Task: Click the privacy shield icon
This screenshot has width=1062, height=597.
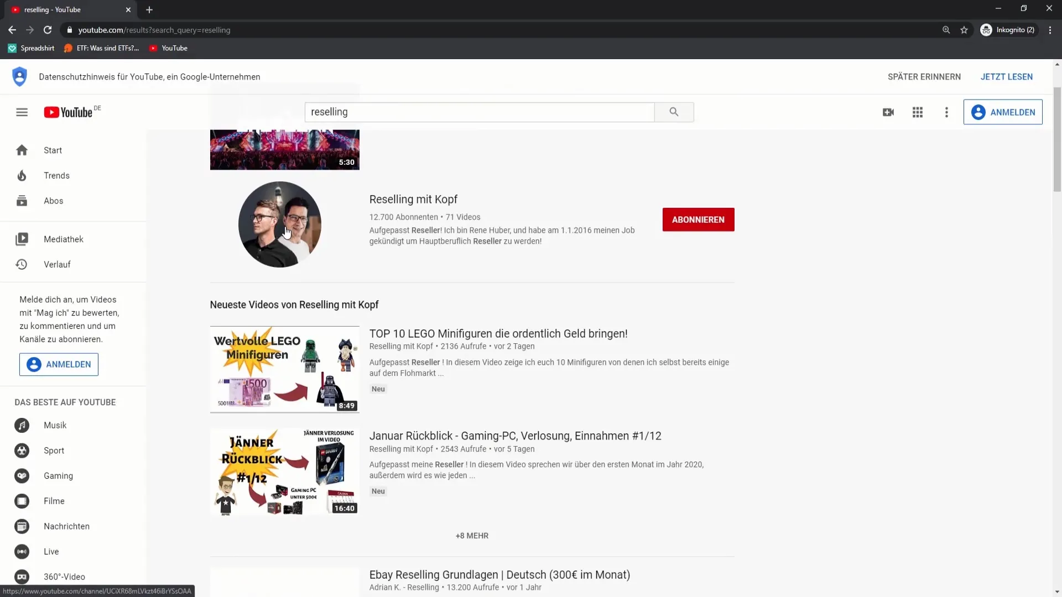Action: click(x=19, y=77)
